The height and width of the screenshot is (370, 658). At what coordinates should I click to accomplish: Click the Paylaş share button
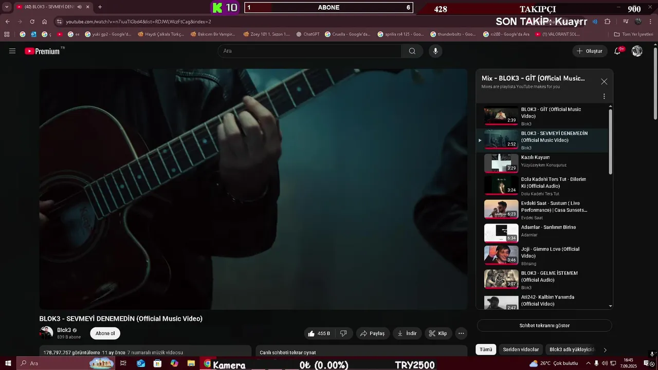(372, 334)
